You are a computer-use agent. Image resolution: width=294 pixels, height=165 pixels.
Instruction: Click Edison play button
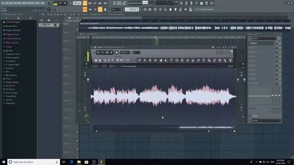(102, 53)
